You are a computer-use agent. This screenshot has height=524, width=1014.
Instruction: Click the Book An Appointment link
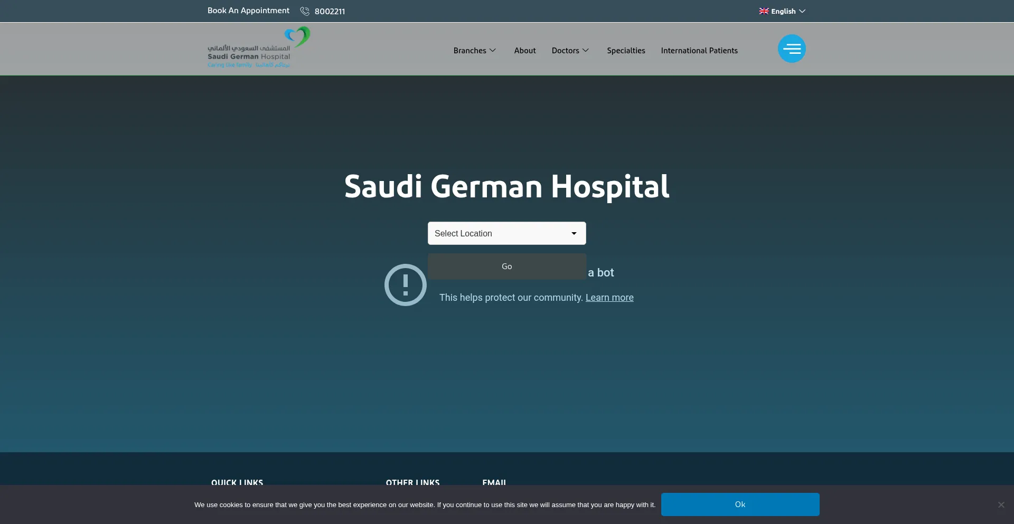tap(248, 11)
